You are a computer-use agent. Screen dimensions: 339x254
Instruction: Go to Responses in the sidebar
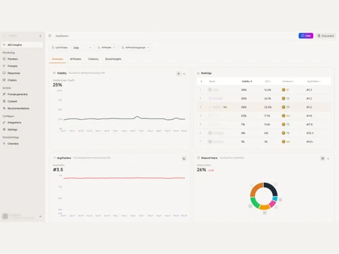point(14,73)
